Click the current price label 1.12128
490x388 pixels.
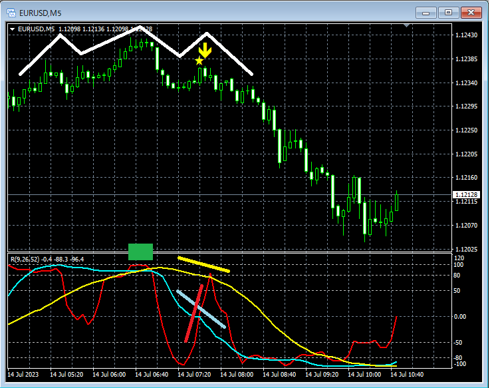click(466, 194)
